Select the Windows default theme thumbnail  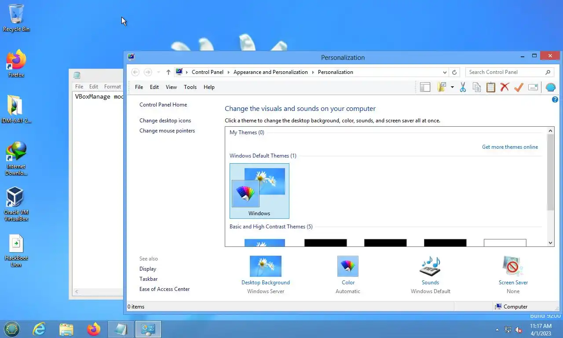tap(260, 191)
